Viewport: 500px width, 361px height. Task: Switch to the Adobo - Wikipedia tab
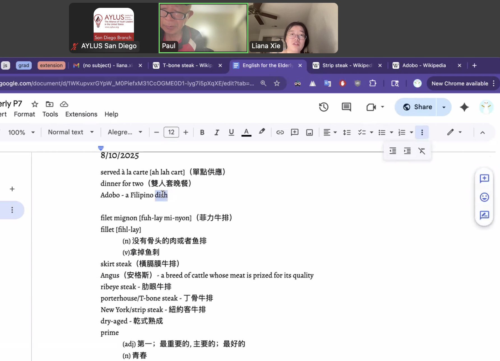(x=424, y=65)
